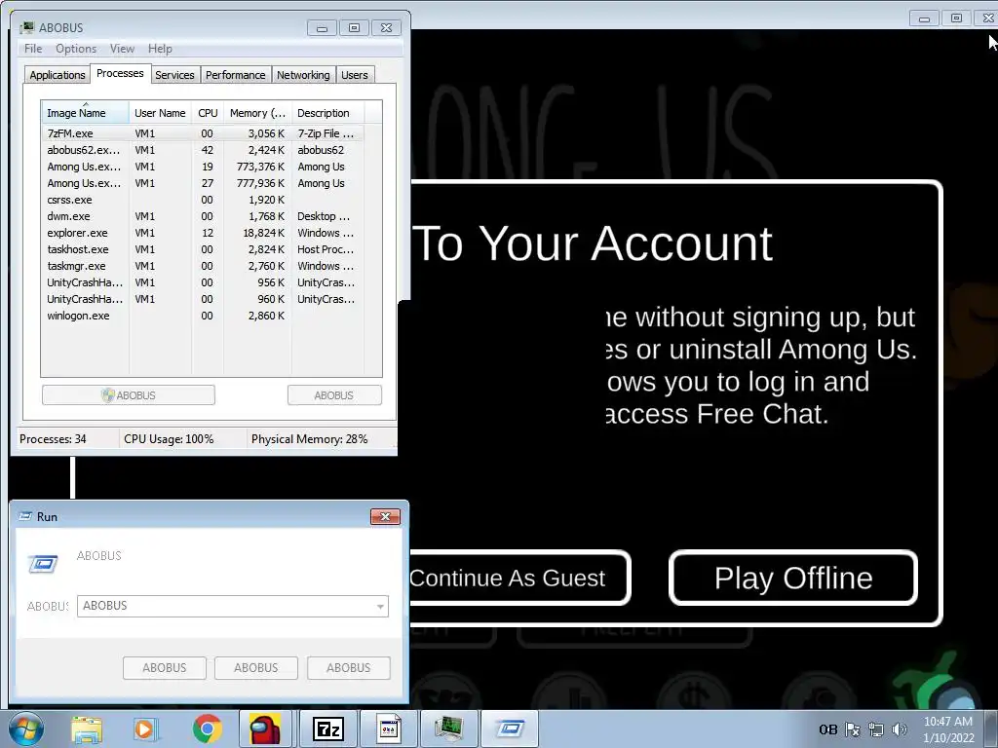Sort processes by Image Name column
The image size is (998, 748).
(85, 113)
